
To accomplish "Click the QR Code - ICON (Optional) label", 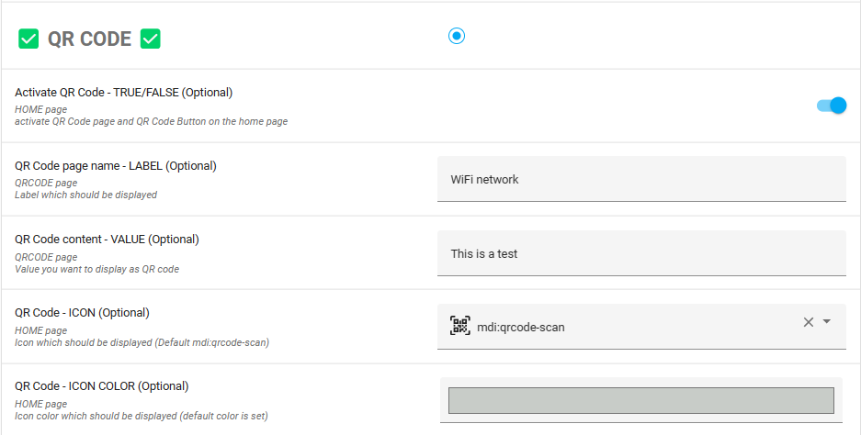I will pos(82,313).
